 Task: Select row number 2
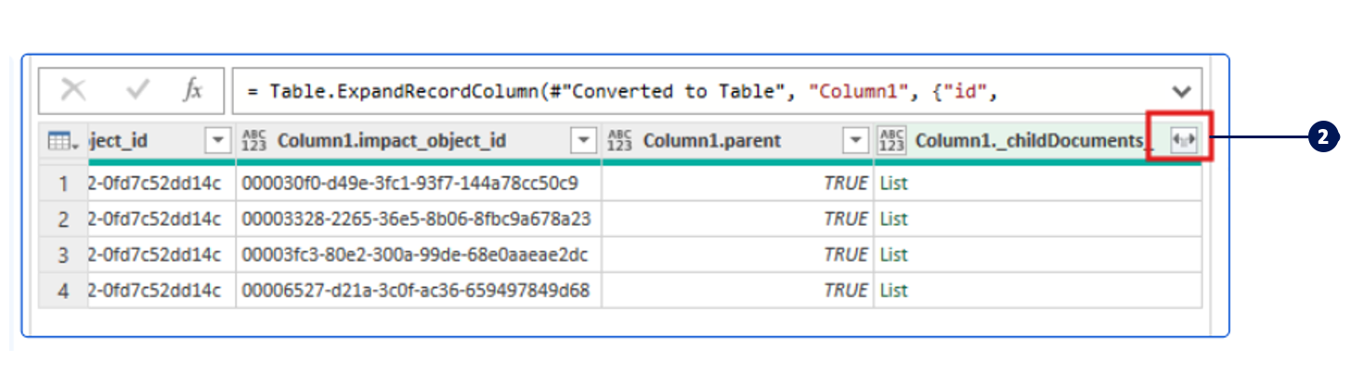pyautogui.click(x=63, y=219)
